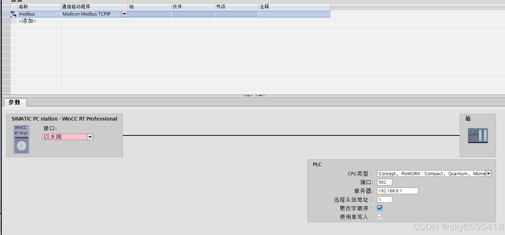The width and height of the screenshot is (505, 235).
Task: Click the up arrow on pane splitter
Action: click(248, 96)
